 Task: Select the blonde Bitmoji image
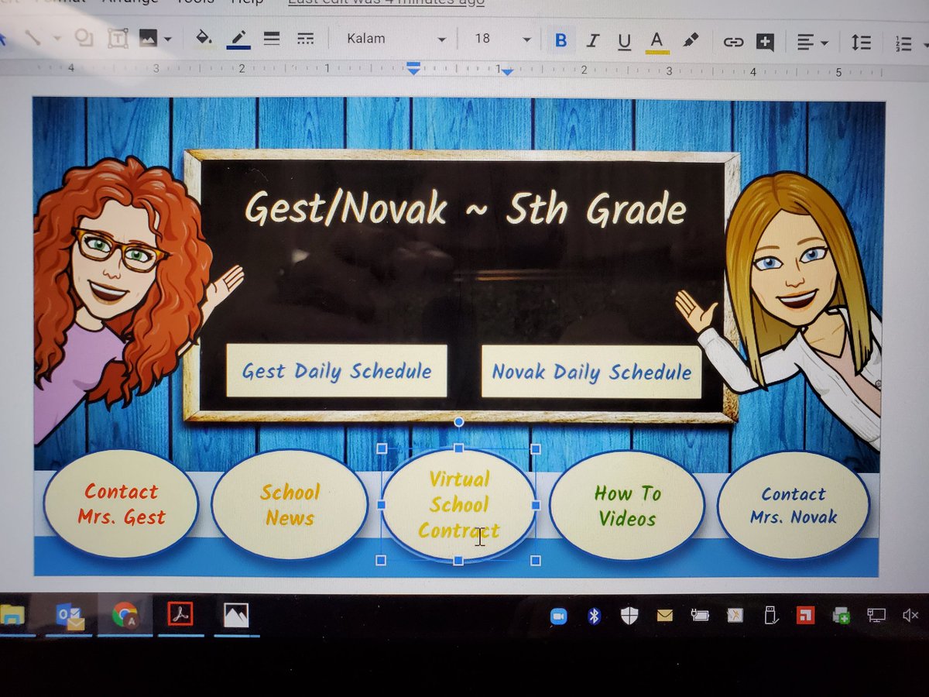point(780,310)
